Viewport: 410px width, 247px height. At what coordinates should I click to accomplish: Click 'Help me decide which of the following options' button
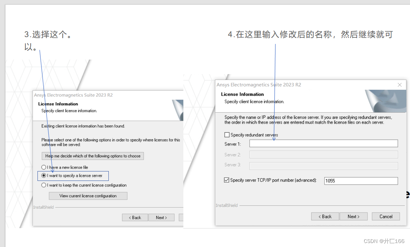(93, 156)
